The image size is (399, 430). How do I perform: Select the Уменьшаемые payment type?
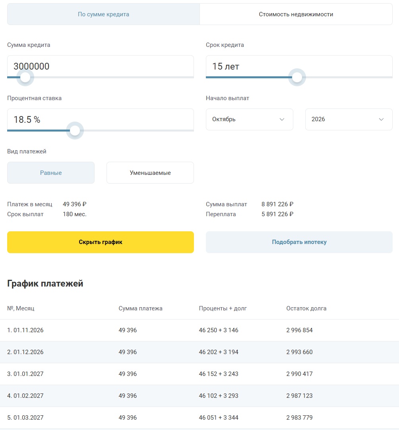tap(150, 173)
